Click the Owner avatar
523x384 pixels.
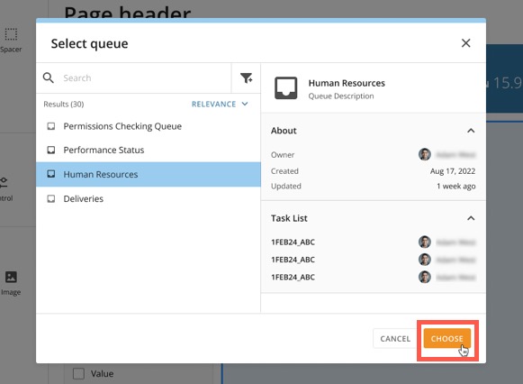coord(425,154)
